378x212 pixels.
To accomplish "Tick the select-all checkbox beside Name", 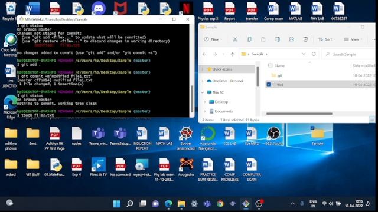I will click(271, 65).
